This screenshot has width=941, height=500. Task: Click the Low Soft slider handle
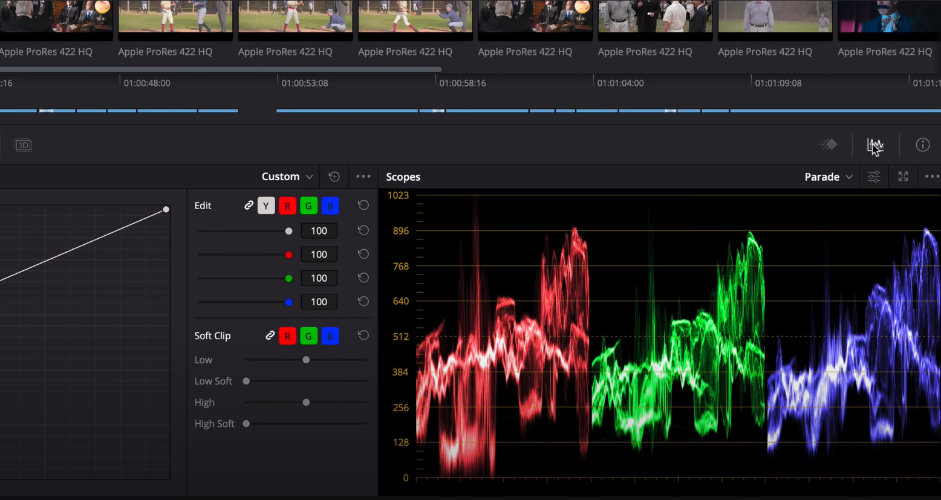(246, 381)
